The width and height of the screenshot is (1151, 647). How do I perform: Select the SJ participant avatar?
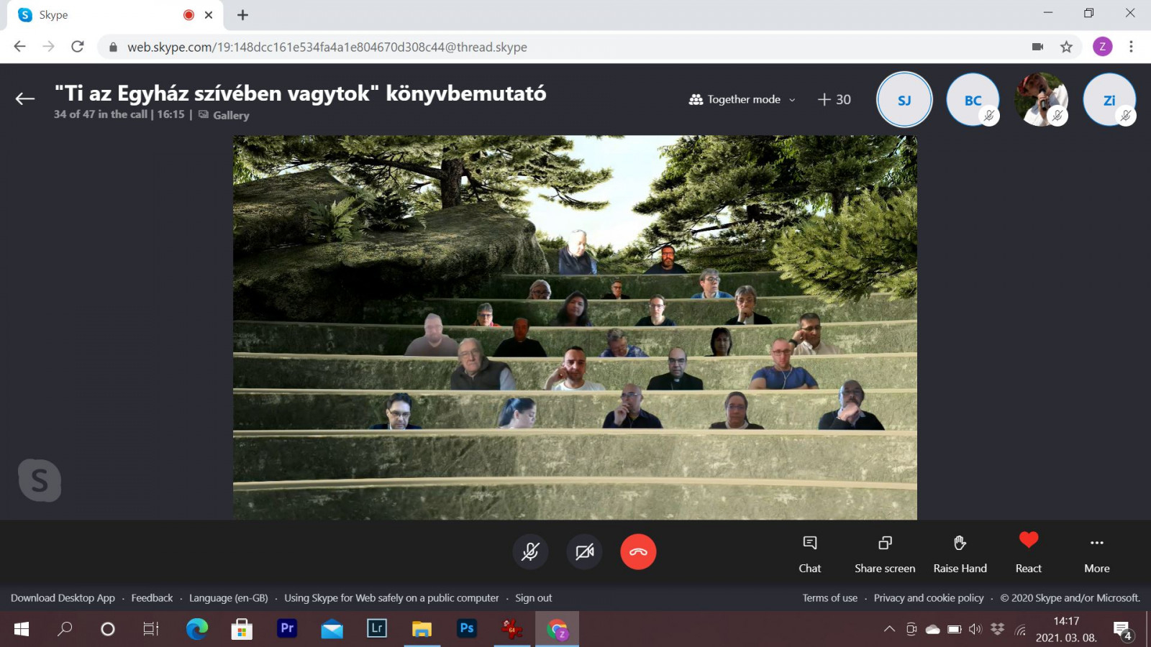point(904,100)
